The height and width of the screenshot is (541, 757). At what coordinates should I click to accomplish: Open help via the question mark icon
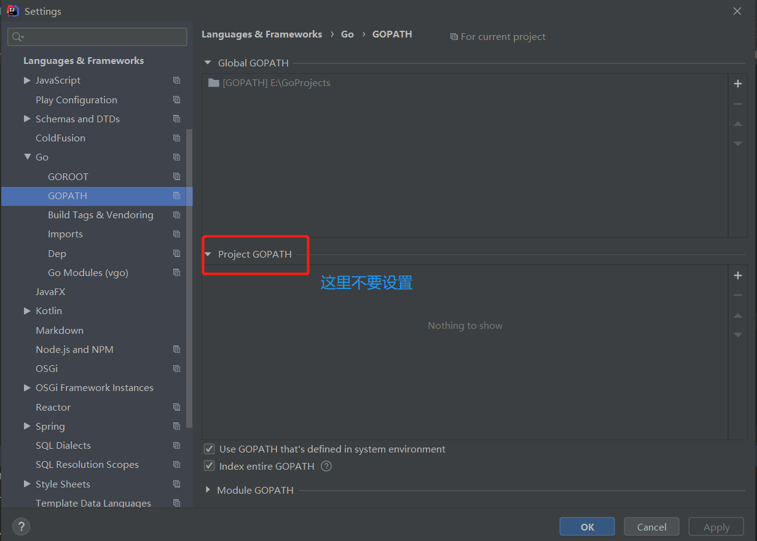21,526
